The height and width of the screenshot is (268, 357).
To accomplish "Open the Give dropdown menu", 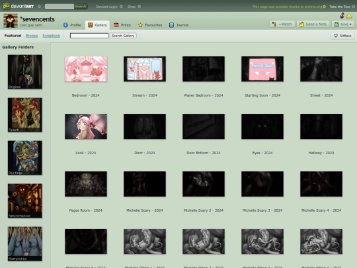I will [x=343, y=24].
